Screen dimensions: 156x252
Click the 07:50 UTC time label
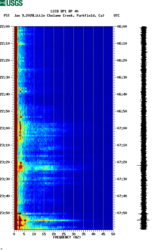[122, 213]
